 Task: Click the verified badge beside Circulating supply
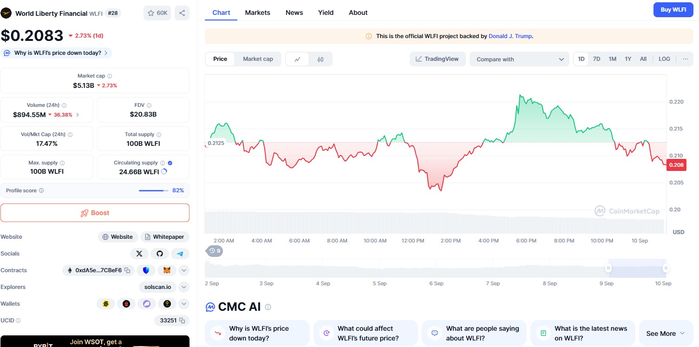point(170,163)
